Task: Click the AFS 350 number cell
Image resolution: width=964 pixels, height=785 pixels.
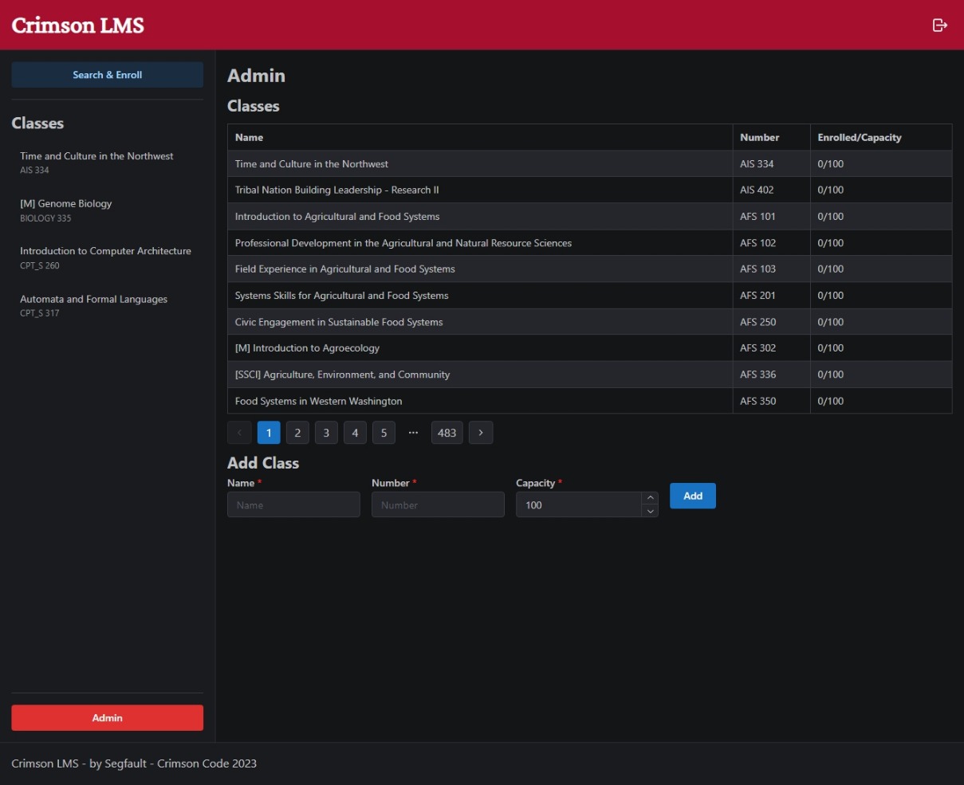Action: (771, 401)
